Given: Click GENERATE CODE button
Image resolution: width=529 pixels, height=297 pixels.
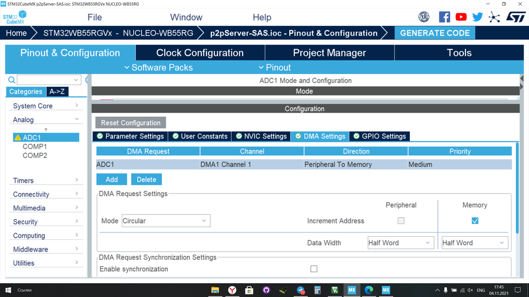Looking at the screenshot, I should pyautogui.click(x=435, y=33).
